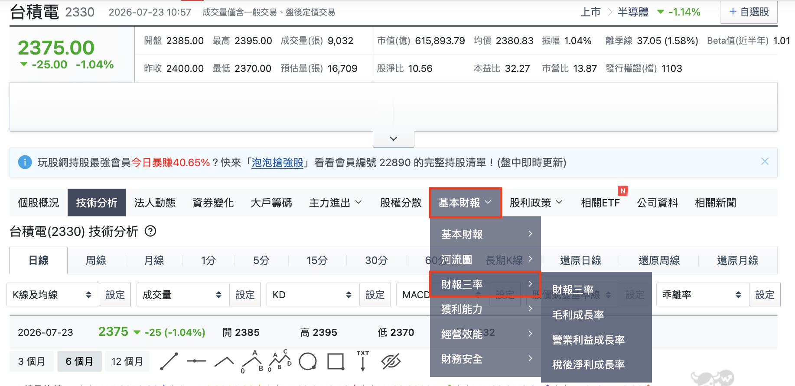Screen dimensions: 795x386
Task: Switch to 技術分析 tab
Action: 97,203
